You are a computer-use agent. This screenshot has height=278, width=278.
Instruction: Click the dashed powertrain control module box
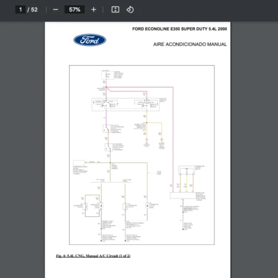click(x=79, y=164)
